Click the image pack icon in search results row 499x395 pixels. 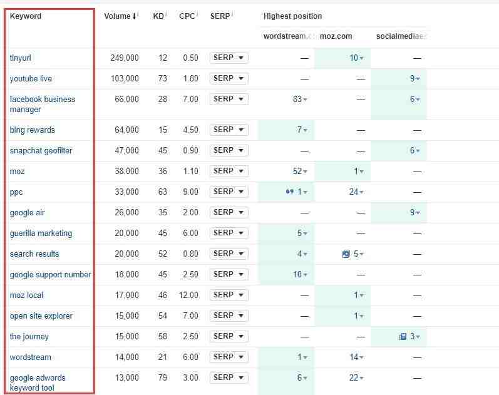click(x=346, y=254)
